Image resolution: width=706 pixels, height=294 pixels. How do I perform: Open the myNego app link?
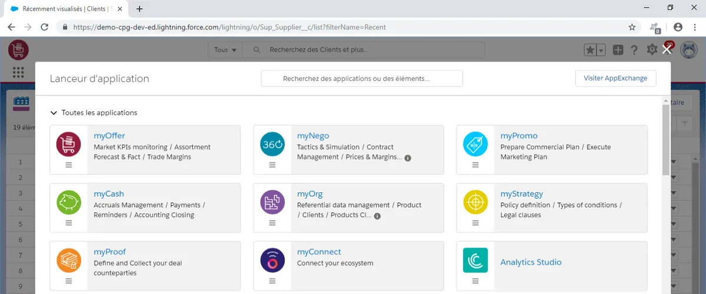(x=313, y=136)
